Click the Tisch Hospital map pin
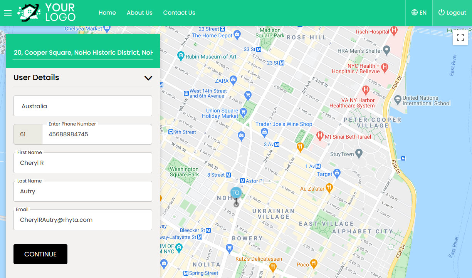This screenshot has width=472, height=278. pyautogui.click(x=394, y=30)
